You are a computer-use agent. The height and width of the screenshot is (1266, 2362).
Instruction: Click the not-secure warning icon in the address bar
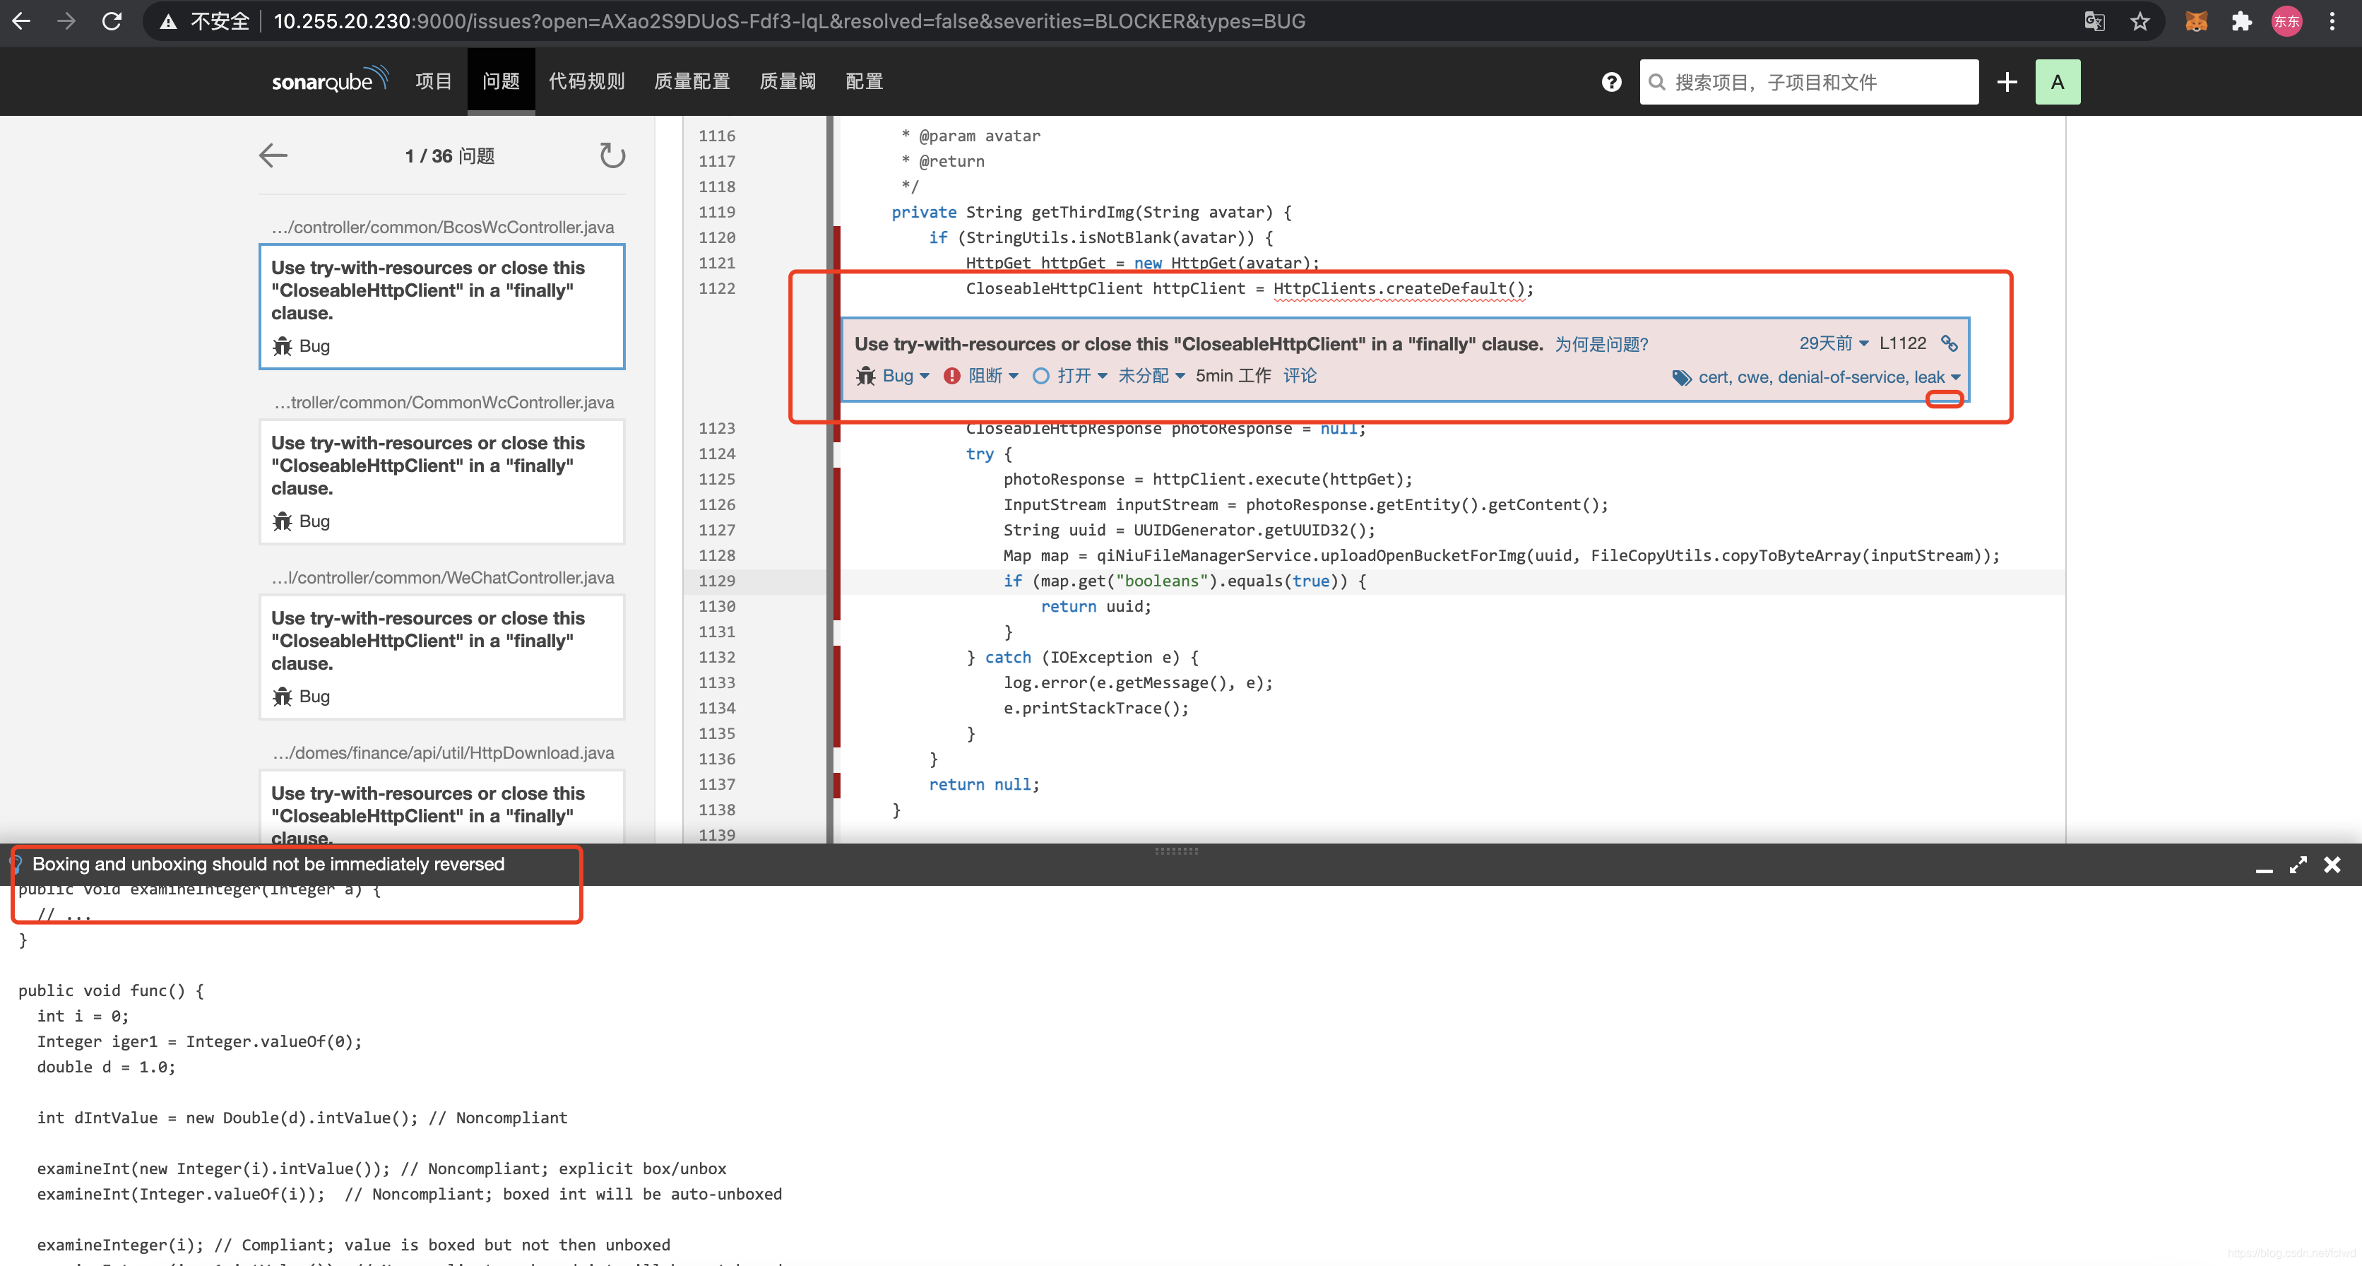(x=168, y=21)
